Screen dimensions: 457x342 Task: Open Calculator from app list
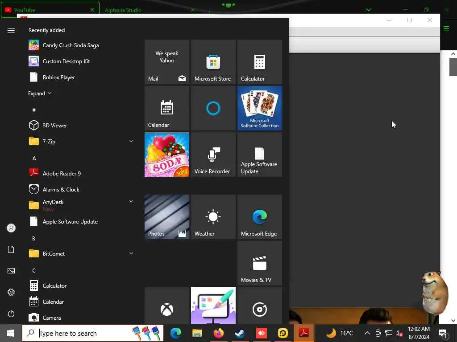click(x=81, y=285)
